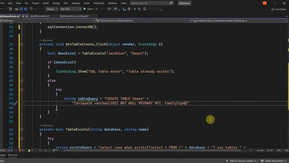
Task: Click the Undo icon
Action: point(31,9)
